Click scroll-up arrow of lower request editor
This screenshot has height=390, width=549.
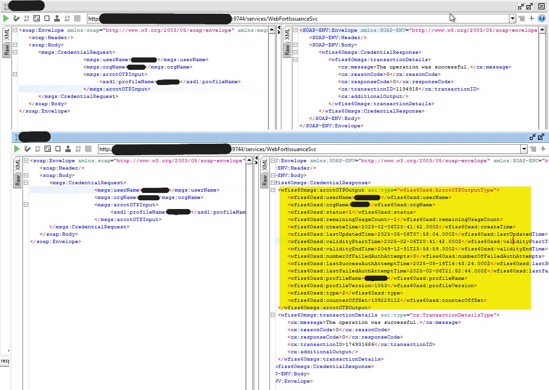tap(249, 161)
